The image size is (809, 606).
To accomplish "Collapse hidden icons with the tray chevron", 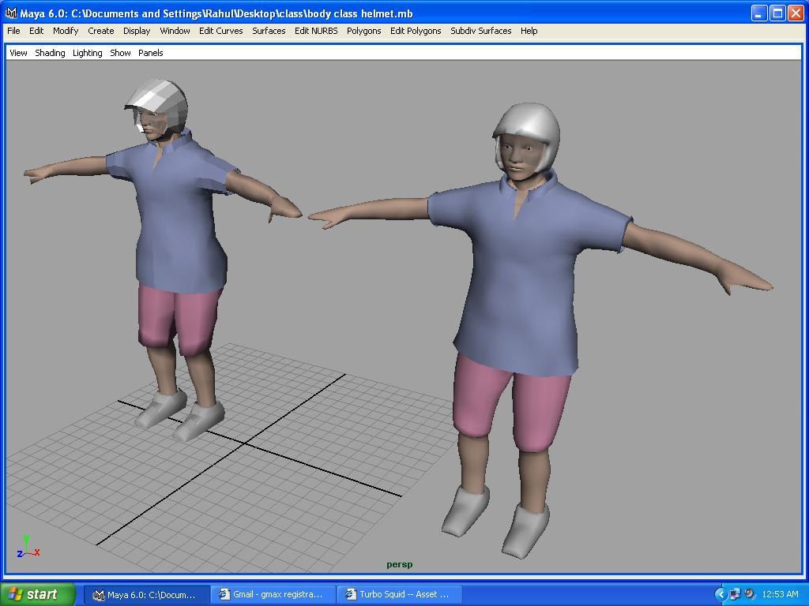I will (720, 594).
